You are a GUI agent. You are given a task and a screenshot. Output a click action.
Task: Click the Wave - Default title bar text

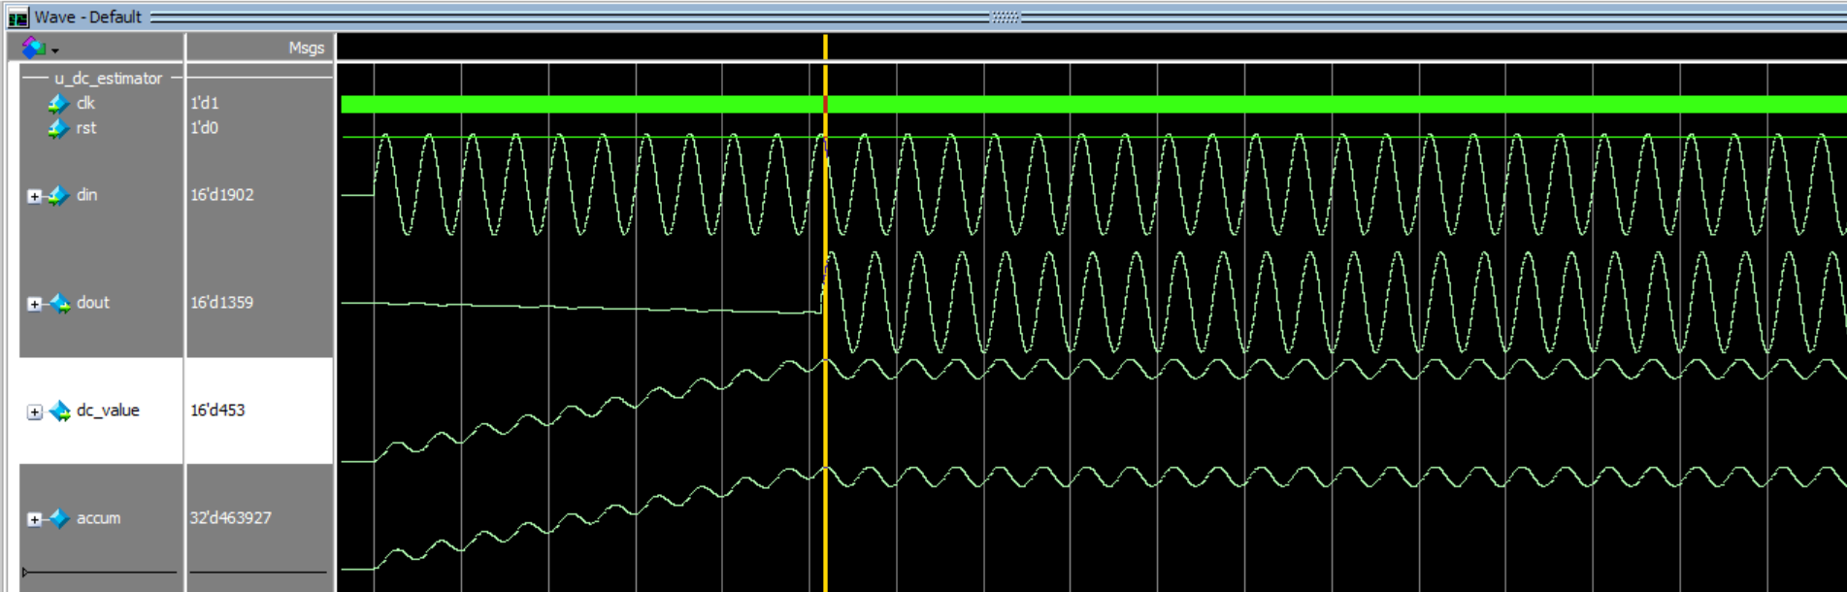pos(88,17)
